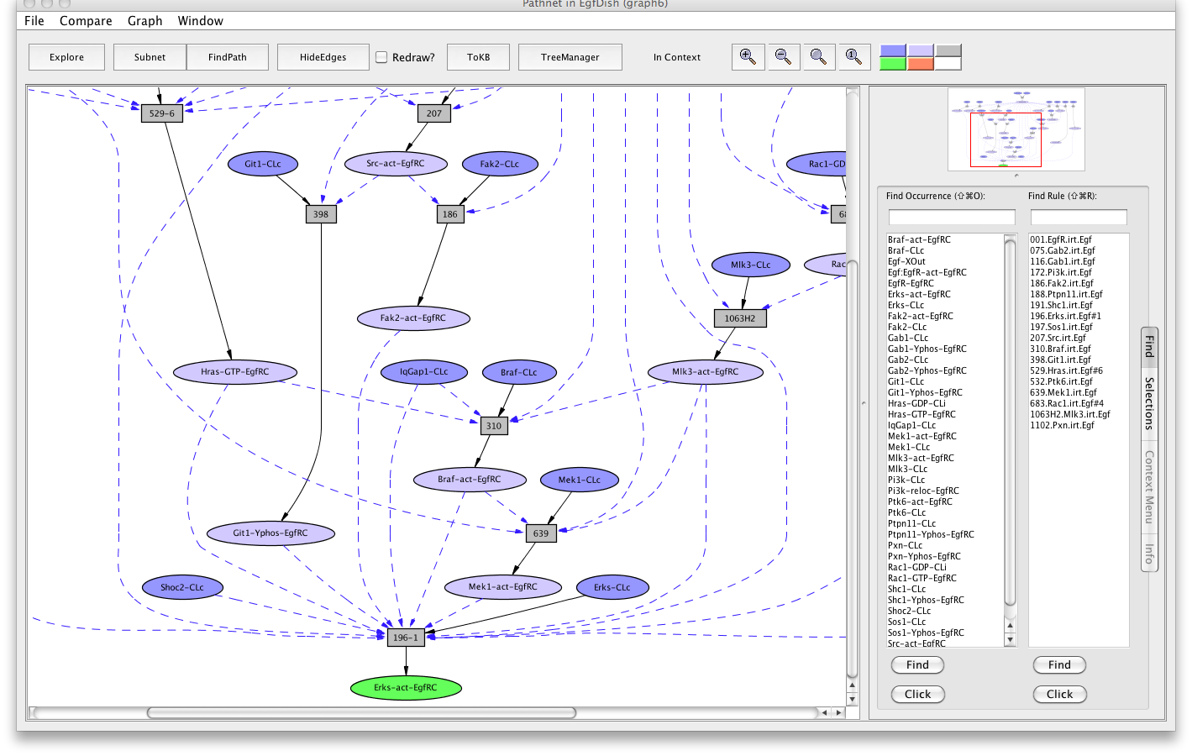The image size is (1192, 756).
Task: Pick the orange legend swatch
Action: [x=921, y=64]
